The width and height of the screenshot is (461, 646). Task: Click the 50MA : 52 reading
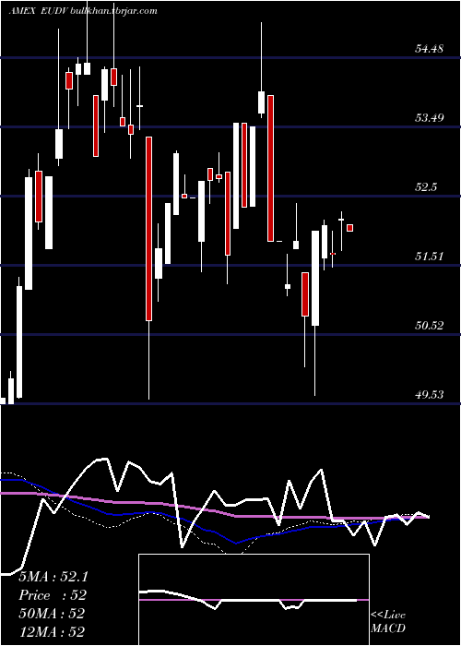[x=52, y=614]
